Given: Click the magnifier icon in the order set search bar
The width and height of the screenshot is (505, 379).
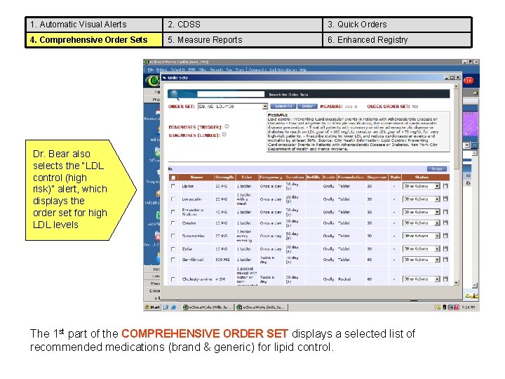Looking at the screenshot, I should tap(175, 94).
